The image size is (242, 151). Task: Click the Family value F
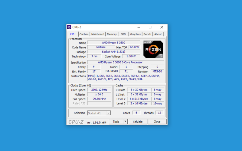click(94, 67)
